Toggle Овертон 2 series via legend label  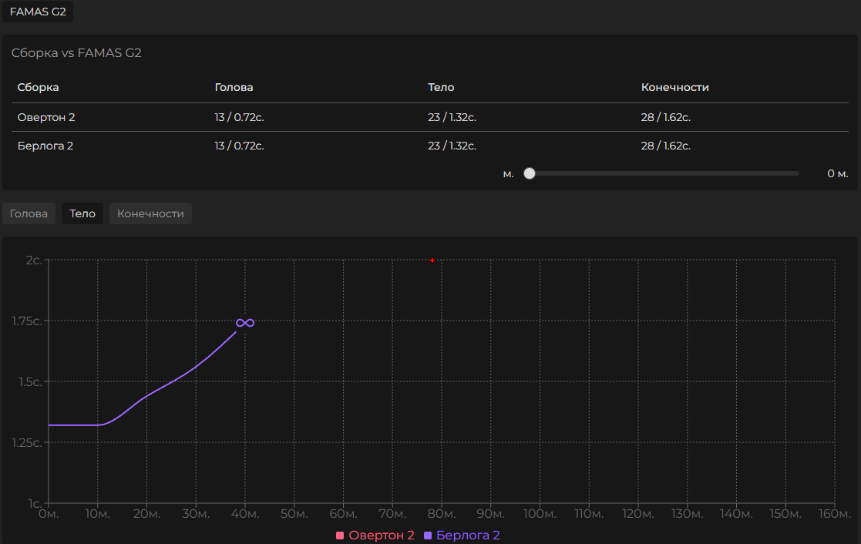coord(382,536)
